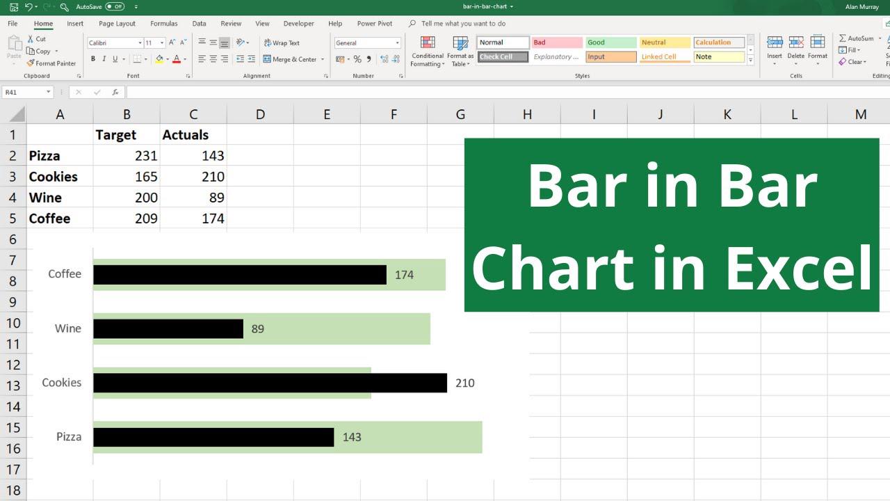Center text horizontally

(x=213, y=59)
